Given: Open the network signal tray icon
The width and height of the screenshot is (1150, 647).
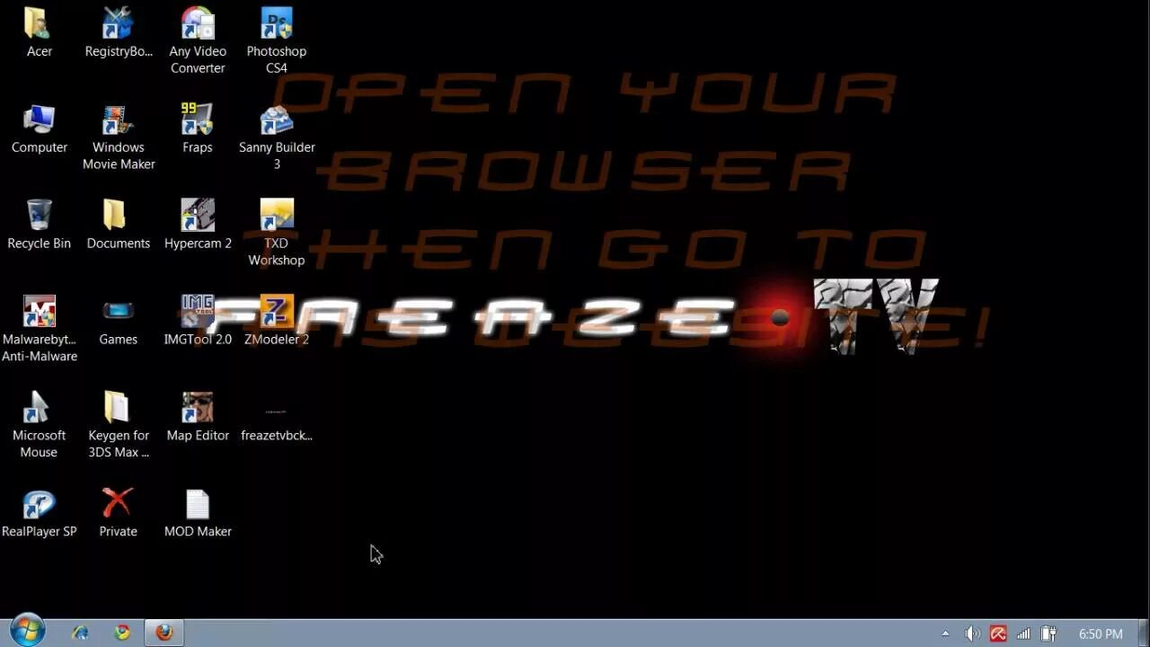Looking at the screenshot, I should click(x=1023, y=634).
